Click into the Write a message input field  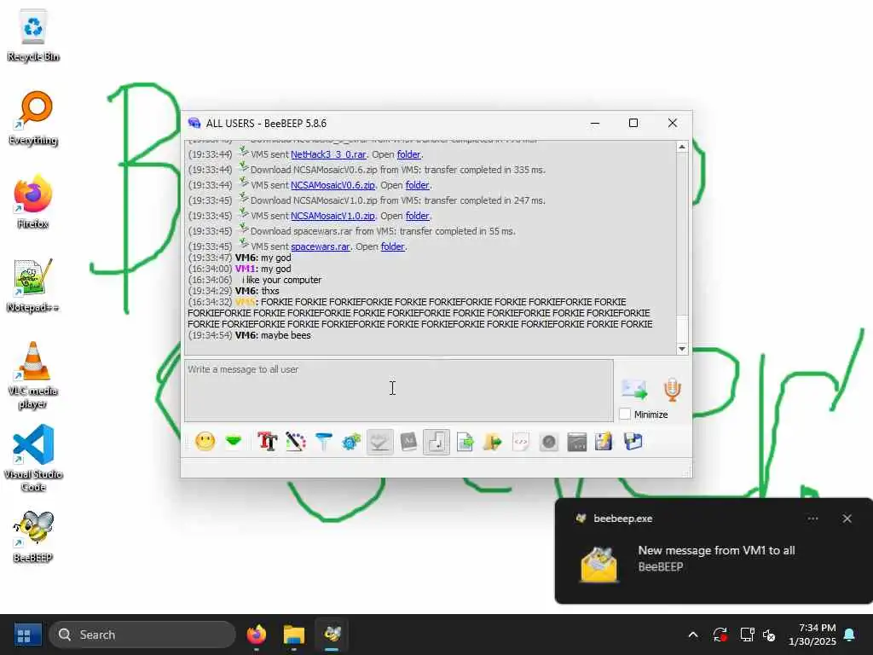point(399,390)
